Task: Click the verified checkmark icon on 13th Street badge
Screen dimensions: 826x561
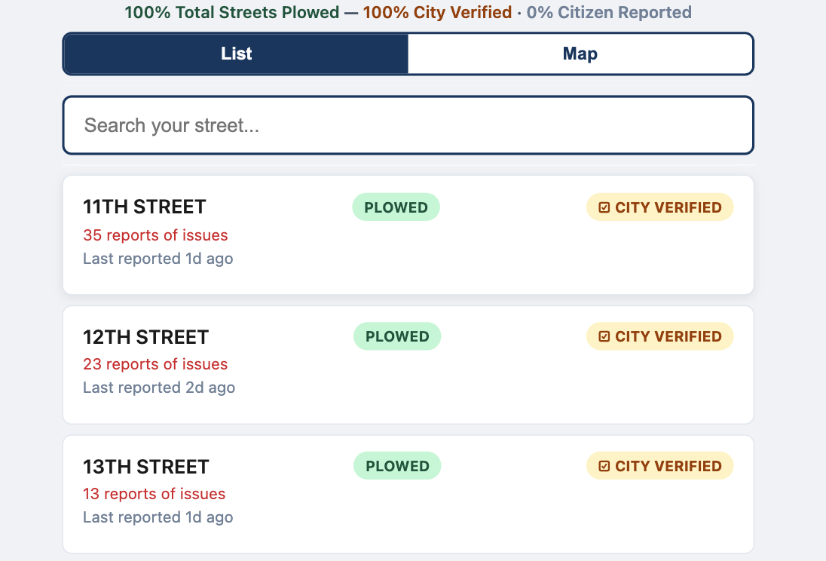Action: 604,465
